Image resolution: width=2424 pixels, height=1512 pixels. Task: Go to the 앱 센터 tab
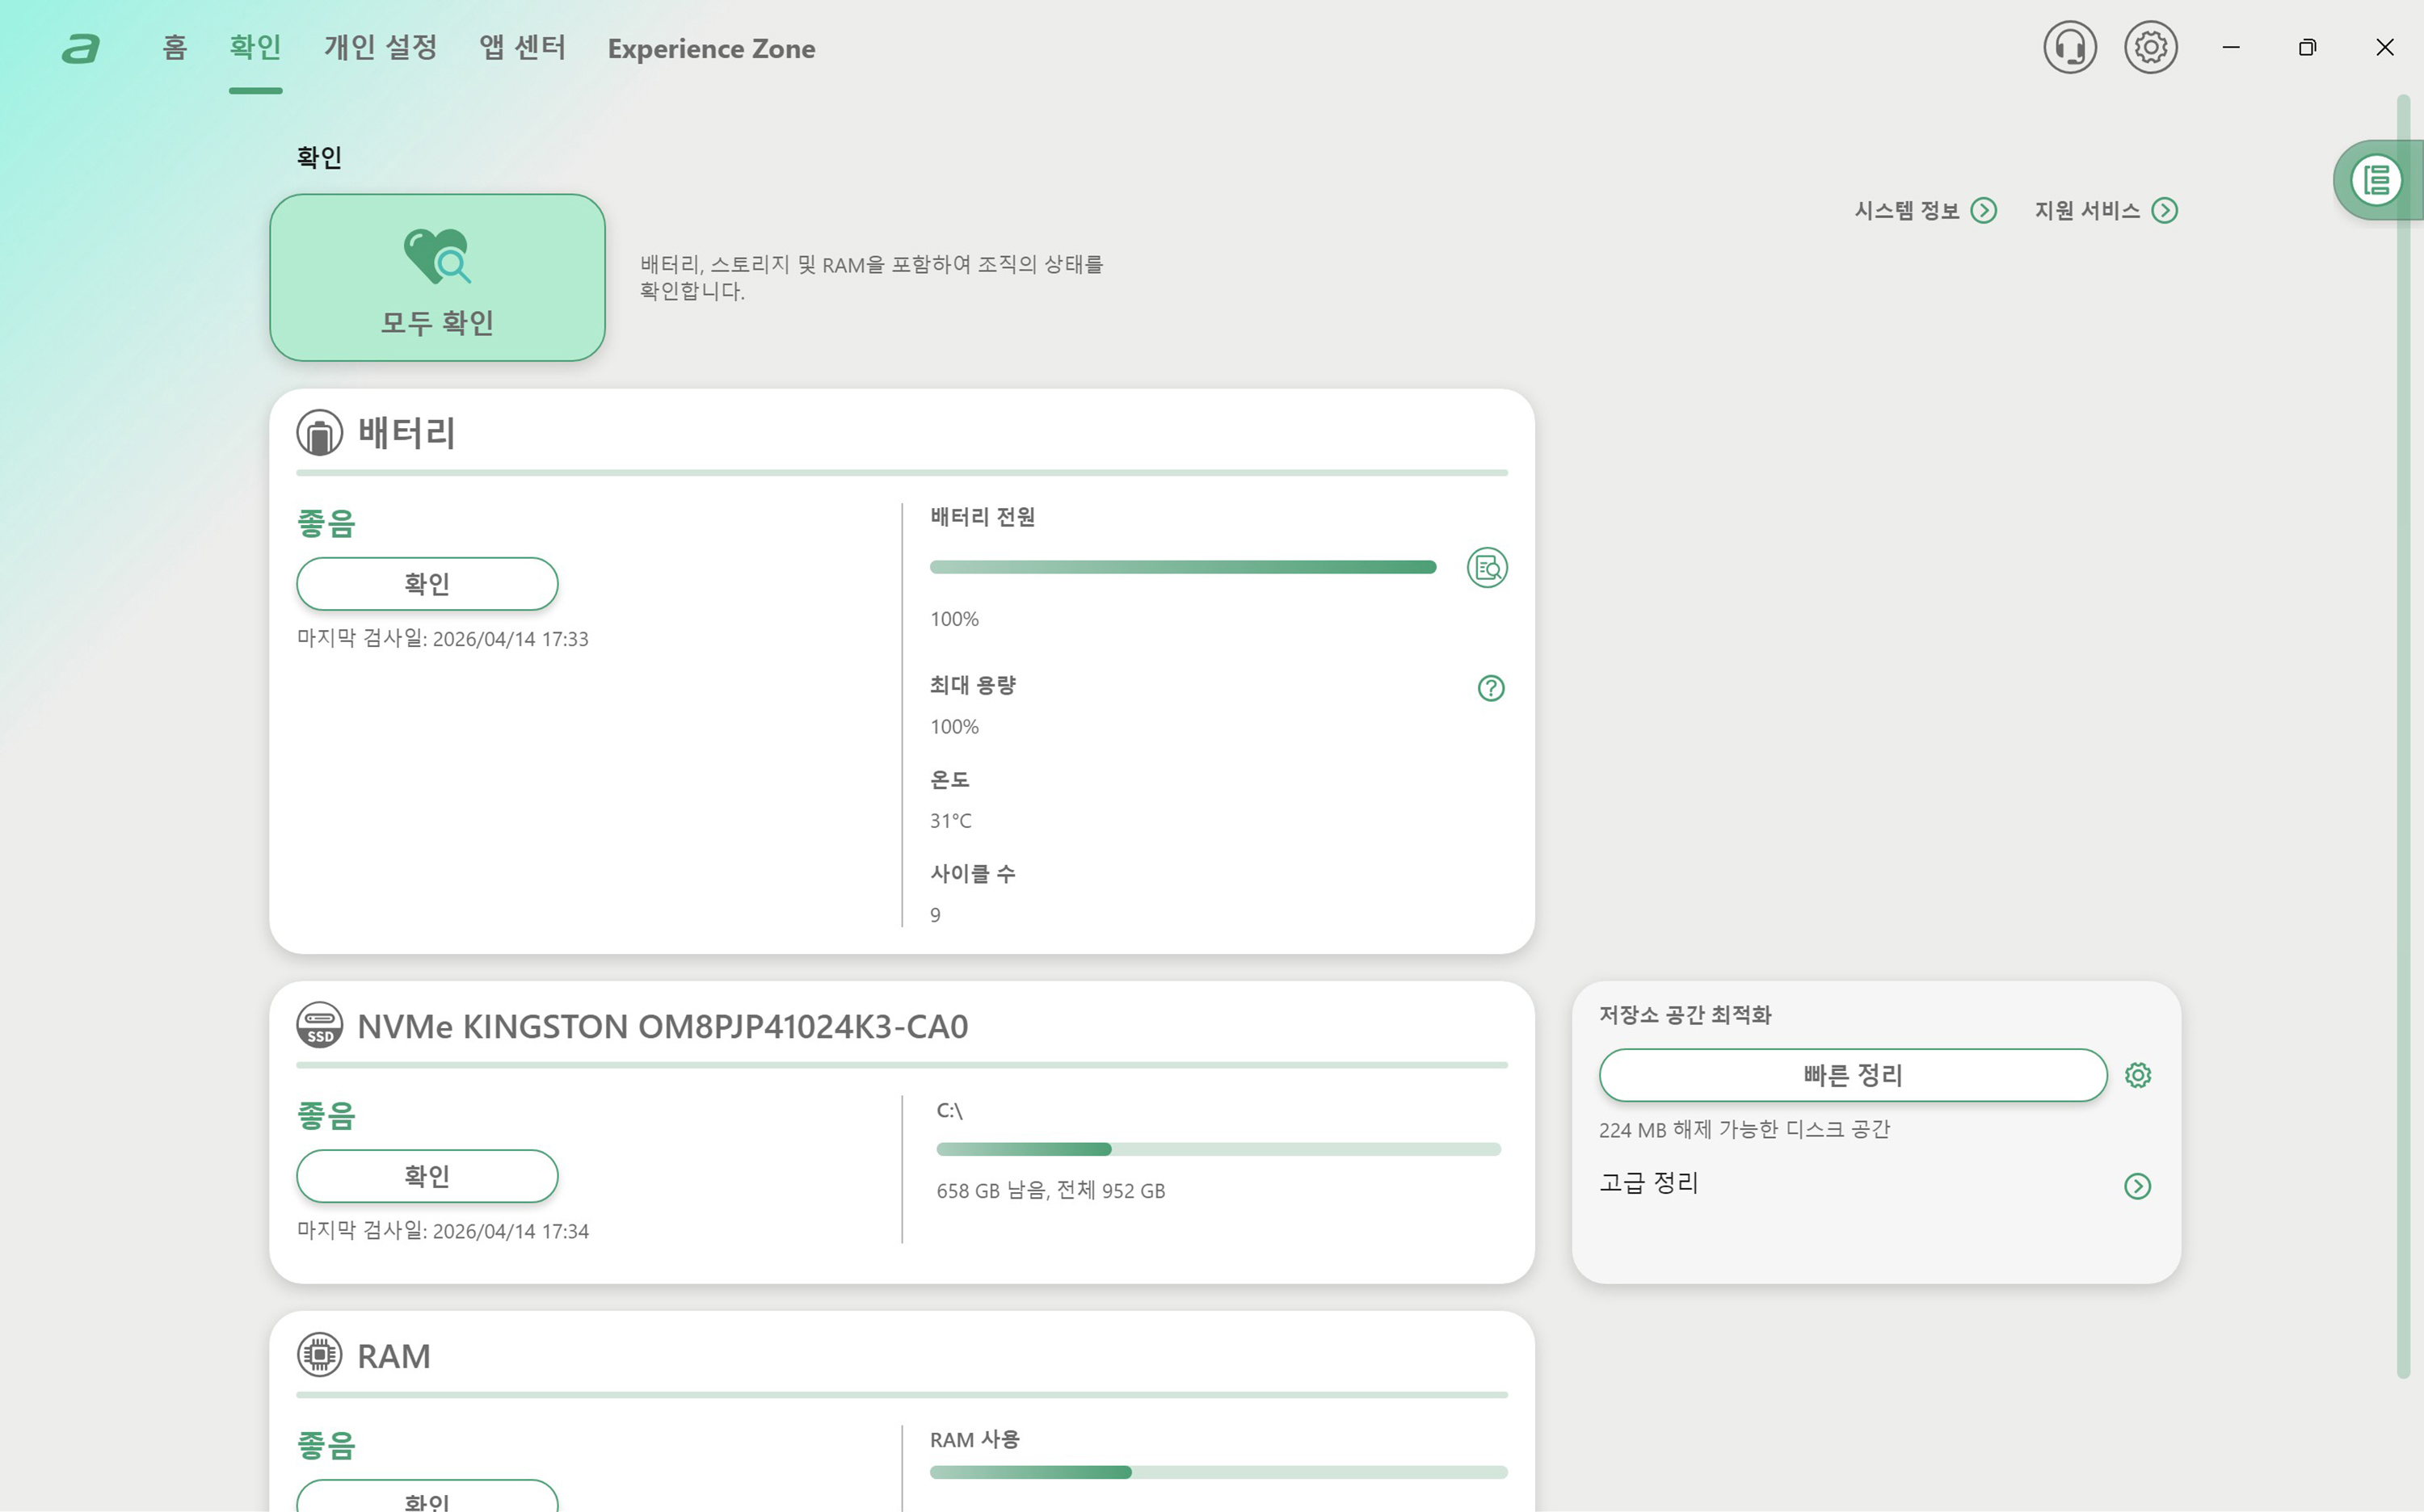(x=522, y=48)
